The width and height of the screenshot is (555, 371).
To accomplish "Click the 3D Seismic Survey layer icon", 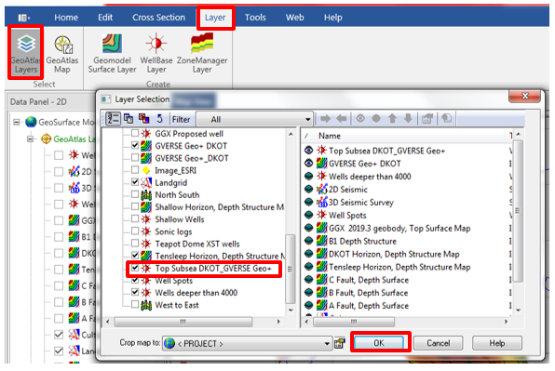I will [322, 202].
